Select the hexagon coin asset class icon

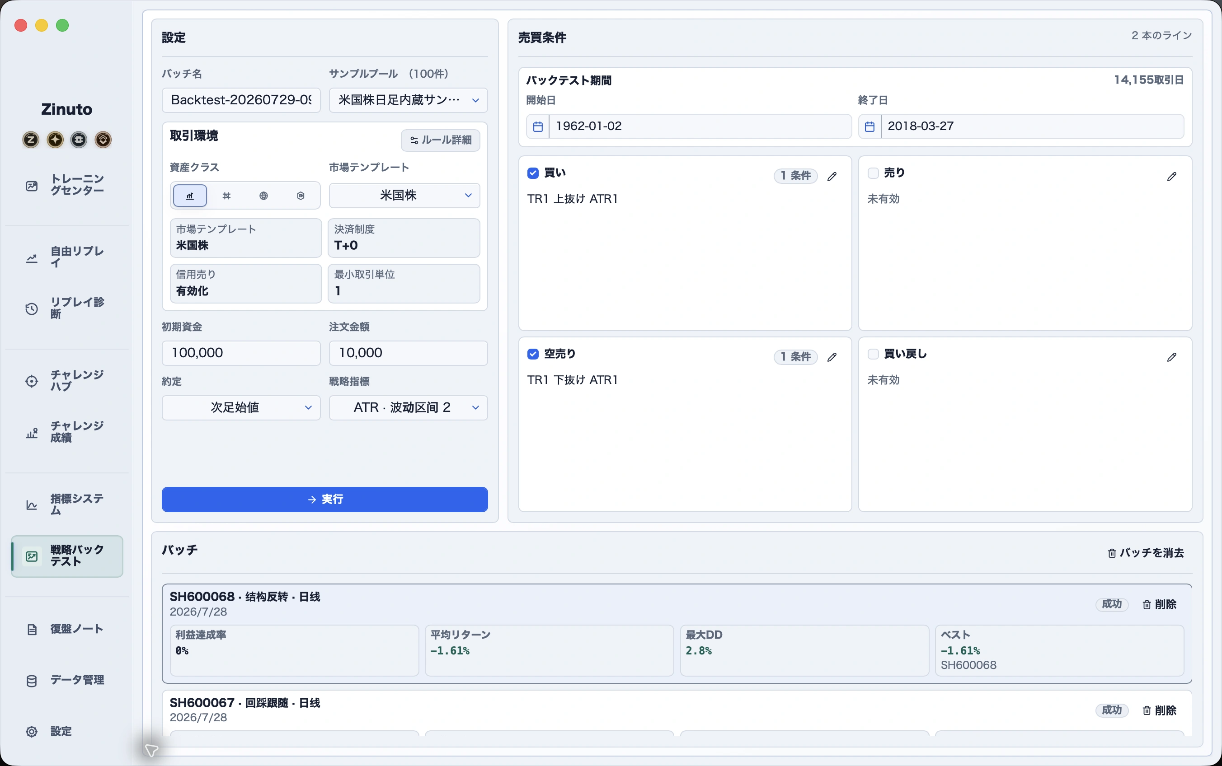[x=301, y=196]
